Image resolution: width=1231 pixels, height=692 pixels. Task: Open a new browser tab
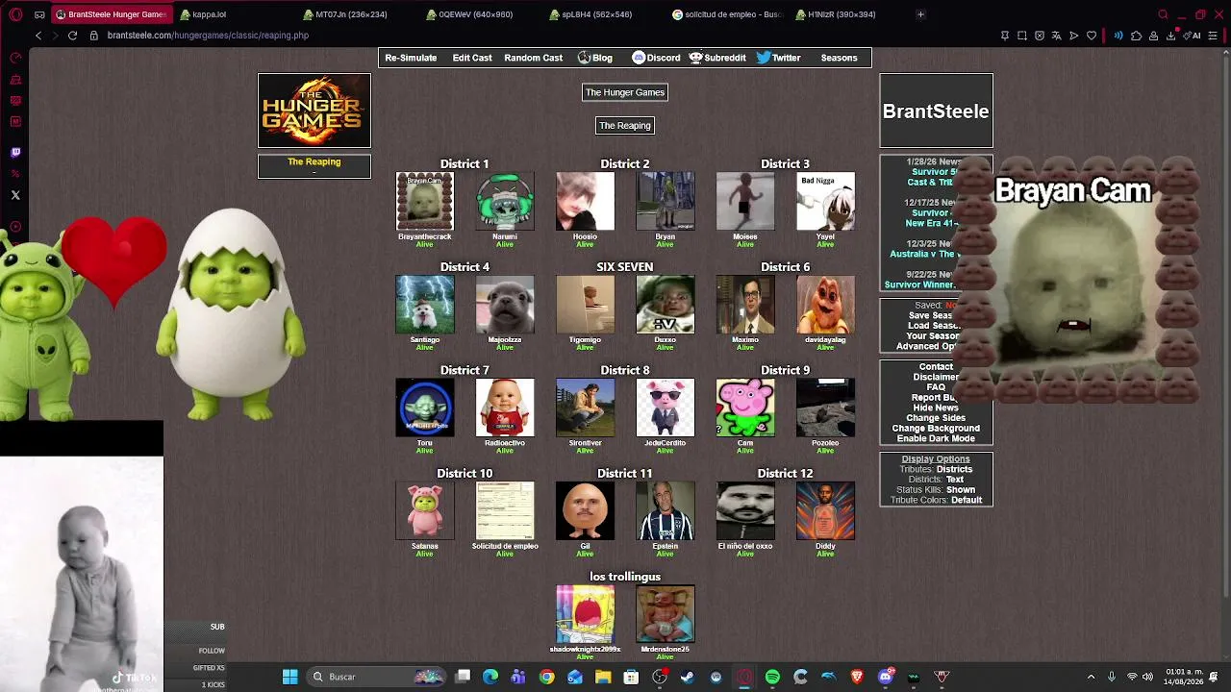coord(920,14)
